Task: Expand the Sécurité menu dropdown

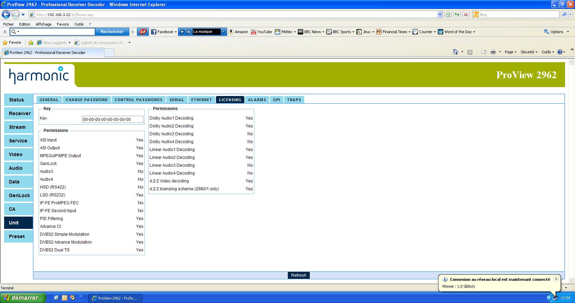Action: coord(529,52)
